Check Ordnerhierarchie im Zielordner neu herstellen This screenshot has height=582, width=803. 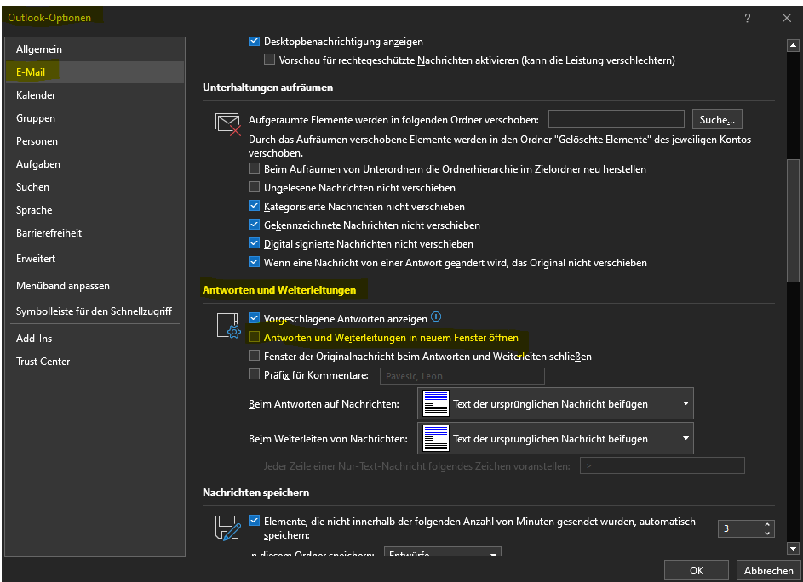click(x=254, y=168)
